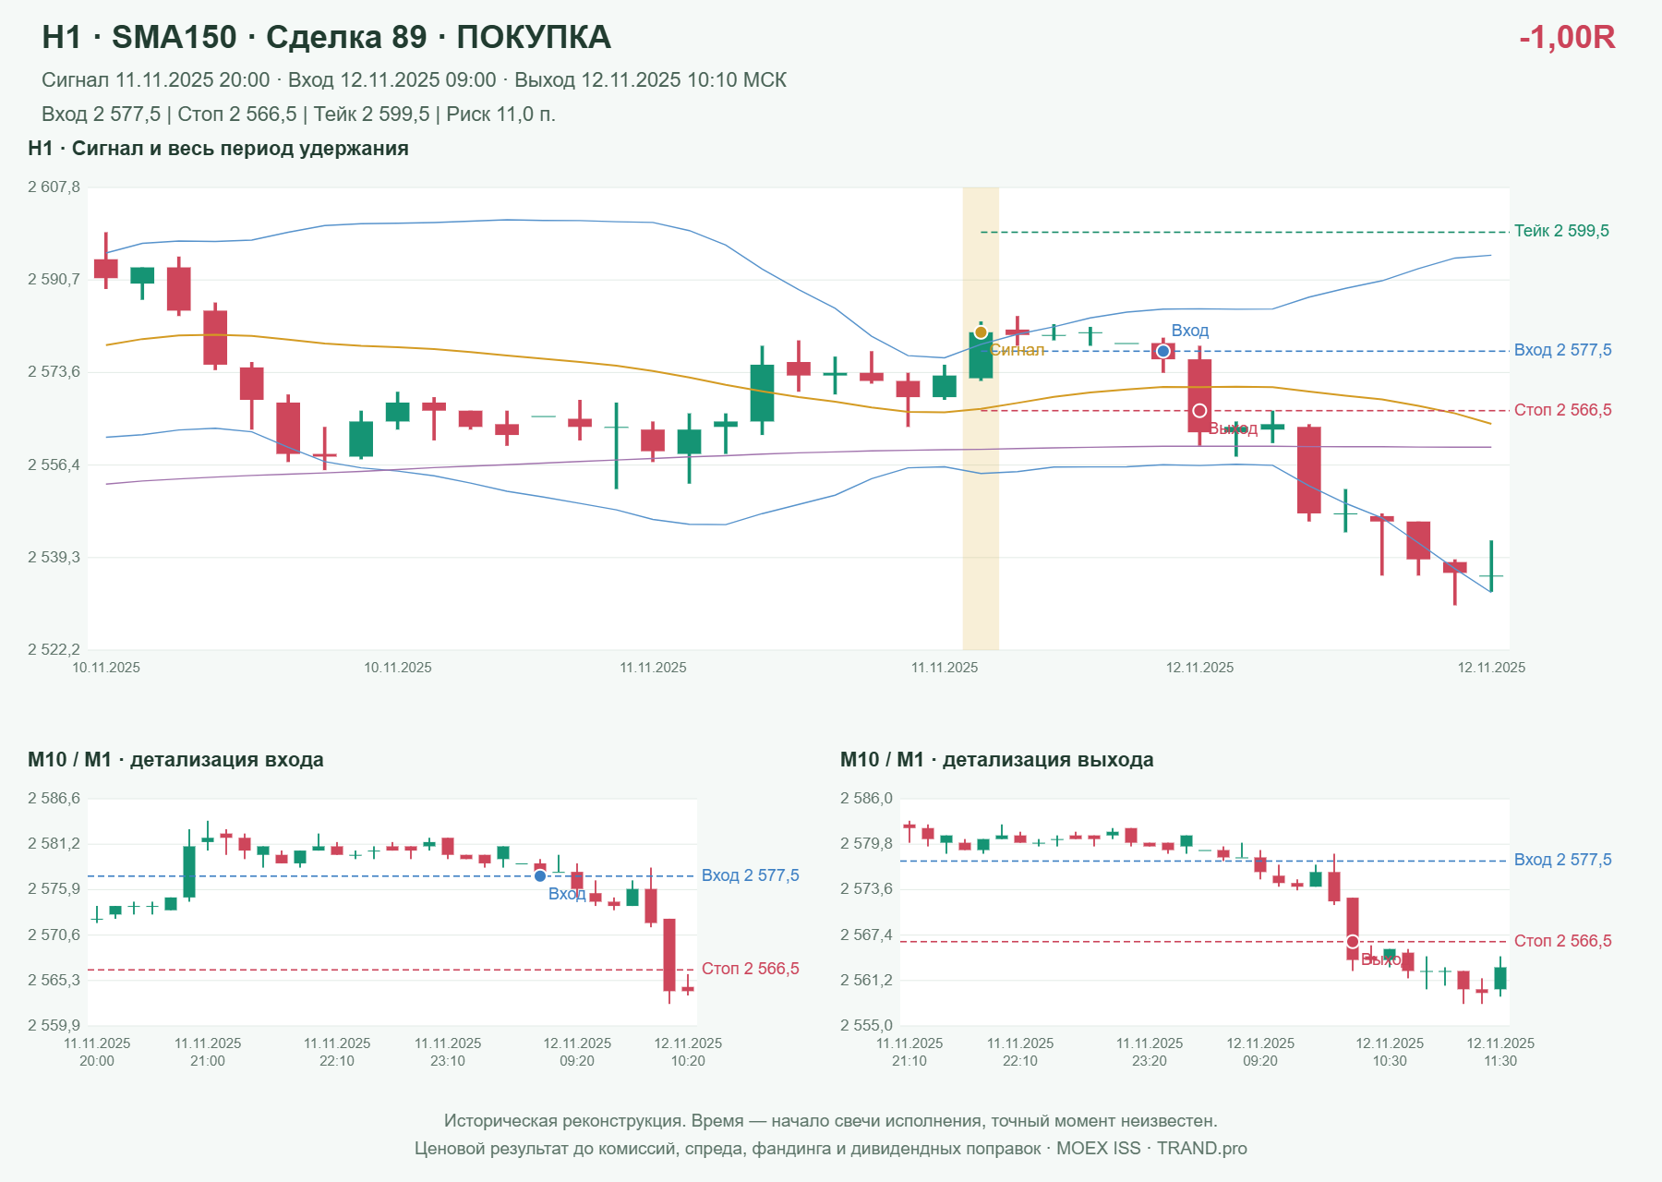Click the 2 522,2 price axis label
This screenshot has width=1662, height=1182.
point(54,650)
